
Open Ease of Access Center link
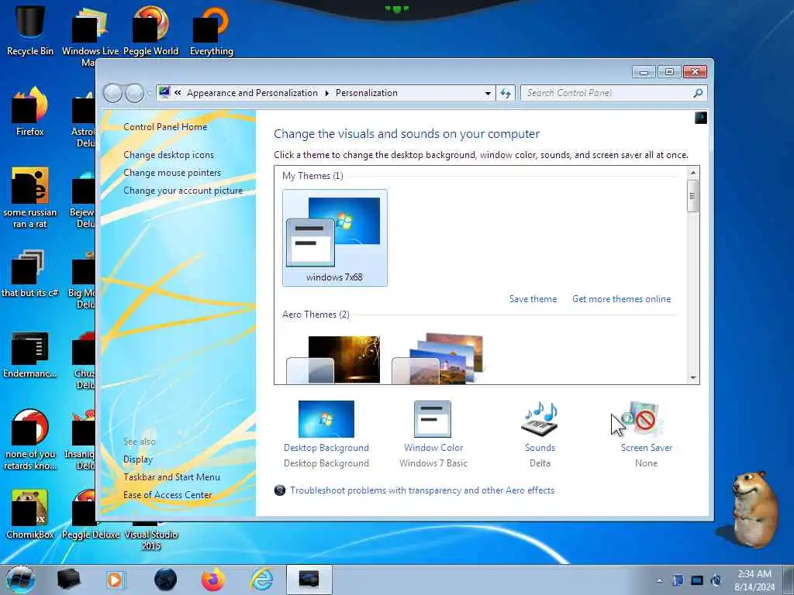click(167, 495)
